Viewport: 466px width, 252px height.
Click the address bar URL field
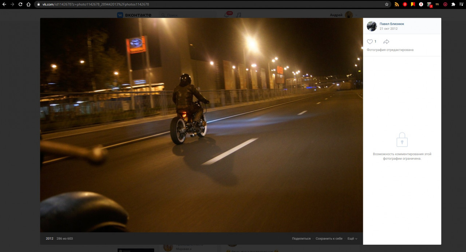coord(211,4)
